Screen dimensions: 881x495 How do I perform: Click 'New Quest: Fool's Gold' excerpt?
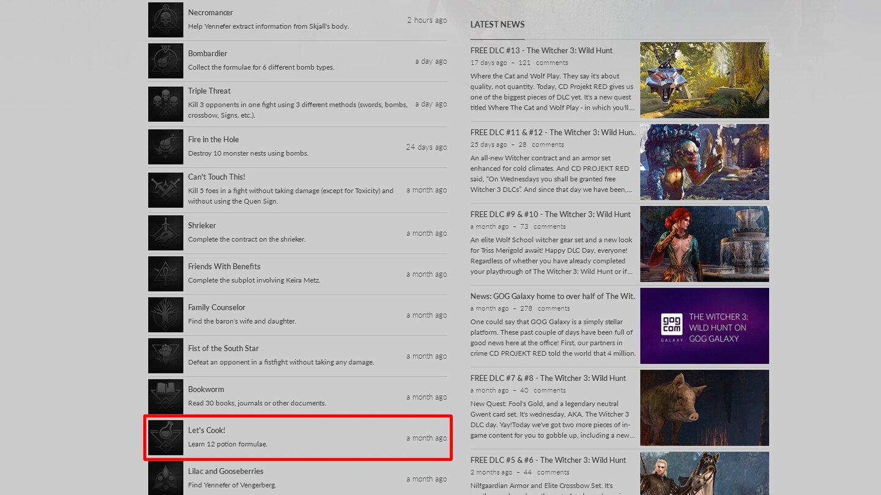(x=552, y=420)
